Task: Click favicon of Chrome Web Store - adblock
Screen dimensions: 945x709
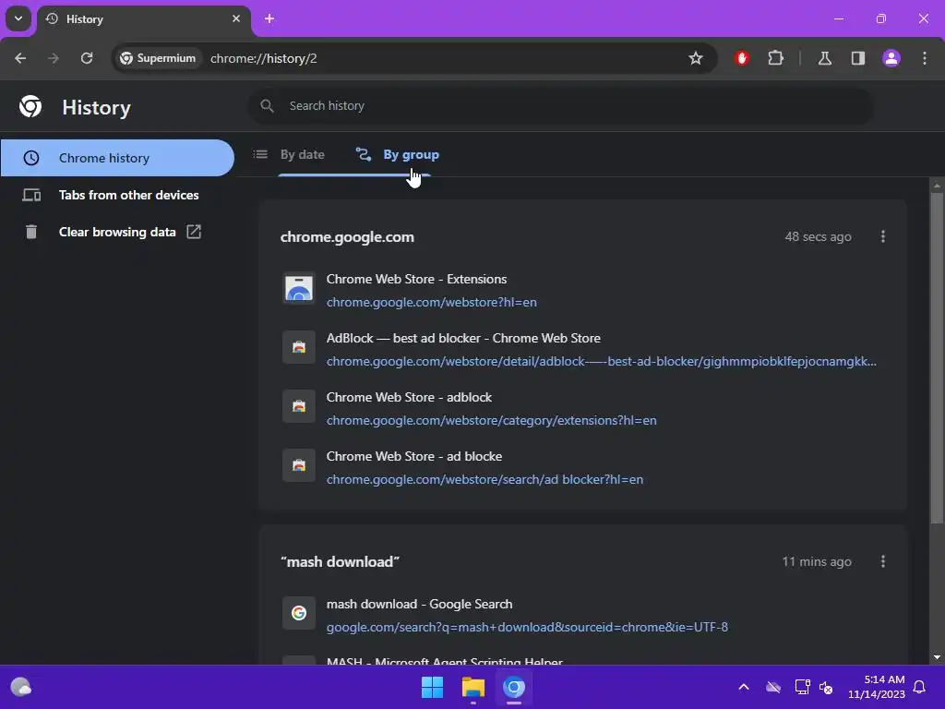Action: (299, 406)
